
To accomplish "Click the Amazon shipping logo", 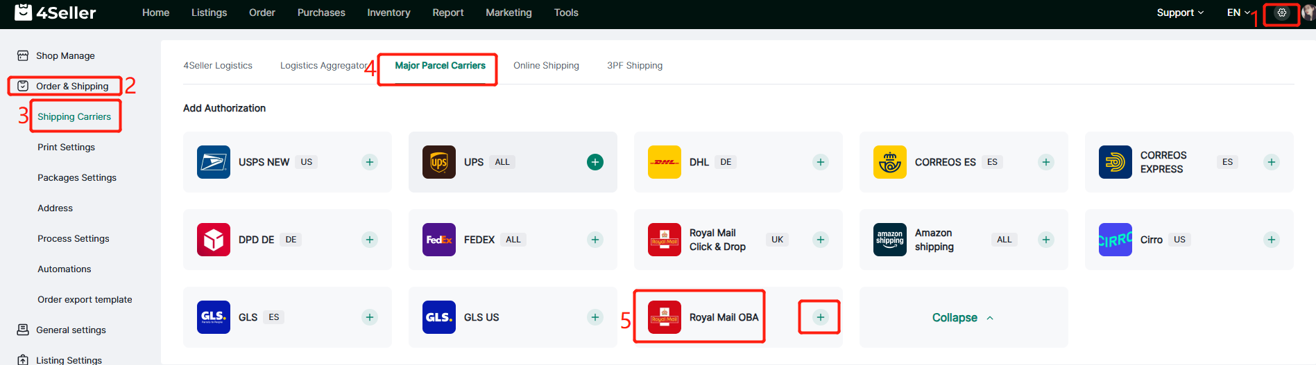I will point(890,240).
